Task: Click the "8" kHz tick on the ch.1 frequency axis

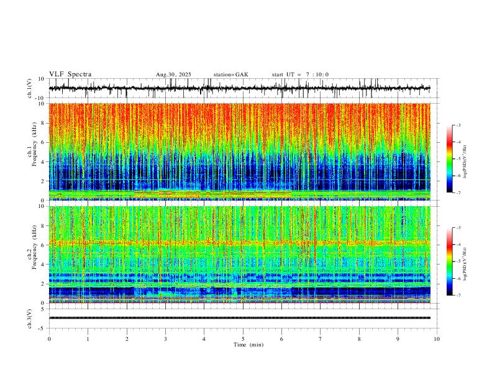Action: (43, 123)
